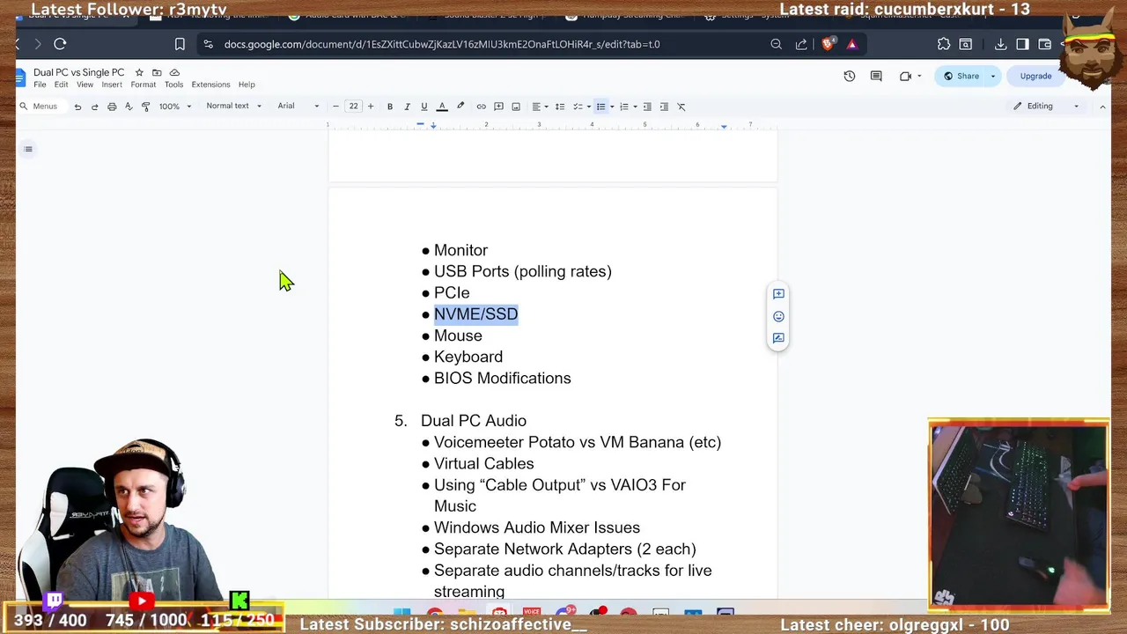The height and width of the screenshot is (634, 1127).
Task: Toggle the browser sidebar panel
Action: (1022, 44)
